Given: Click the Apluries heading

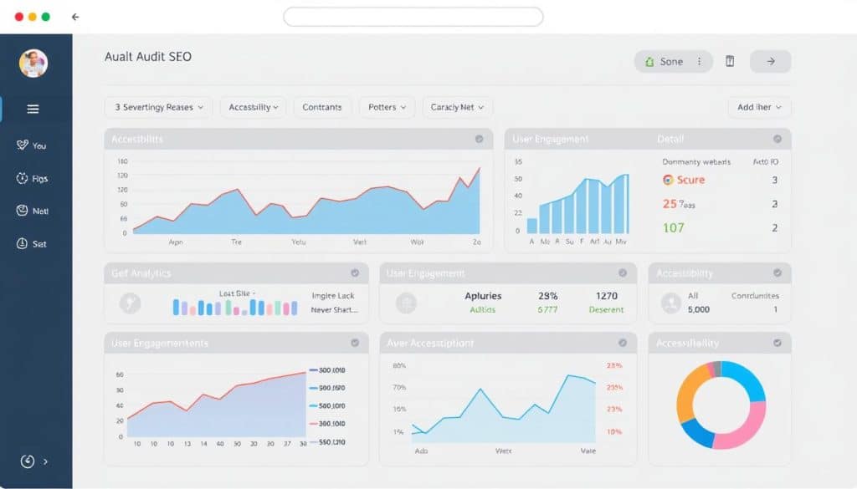Looking at the screenshot, I should click(483, 296).
